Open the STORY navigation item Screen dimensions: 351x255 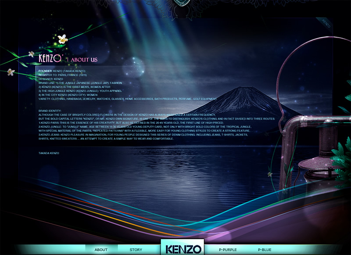coord(136,250)
